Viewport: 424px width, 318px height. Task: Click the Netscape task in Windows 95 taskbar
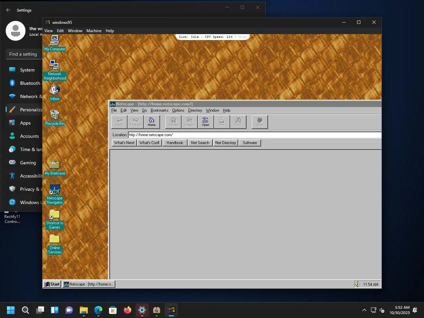click(x=88, y=284)
